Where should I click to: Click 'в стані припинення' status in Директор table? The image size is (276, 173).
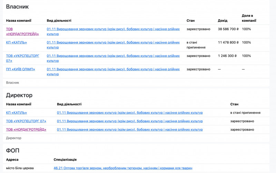tap(245, 113)
